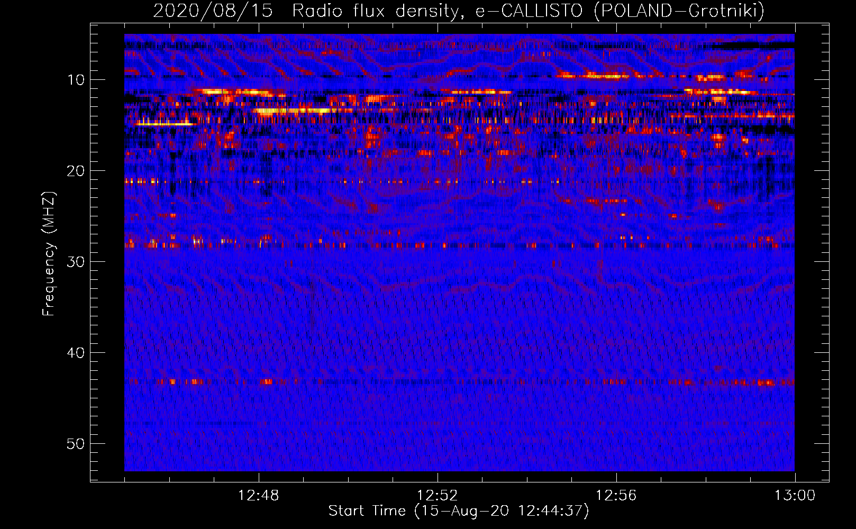Click the 30 MHz frequency tick label
856x529 pixels.
pos(76,262)
